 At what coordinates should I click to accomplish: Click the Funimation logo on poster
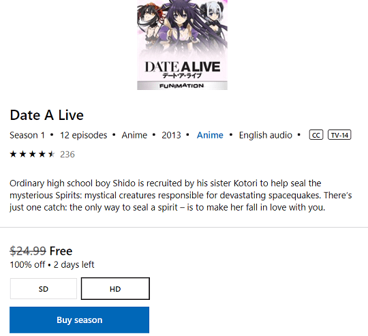tap(182, 86)
